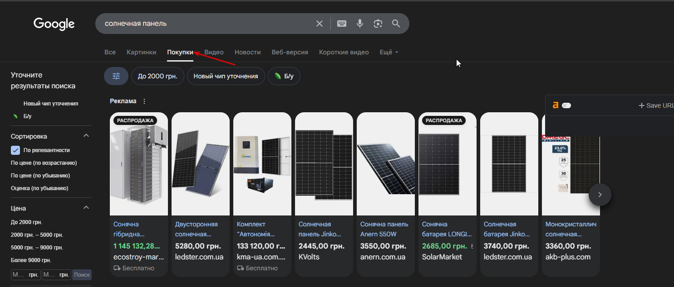Open Монокристаллич солнечная product link
Screen dimensions: 674x287
[571, 230]
